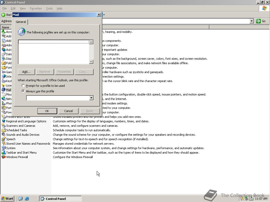Viewport: 270px width, 202px height.
Task: Open the Tools menu
Action: pyautogui.click(x=49, y=8)
